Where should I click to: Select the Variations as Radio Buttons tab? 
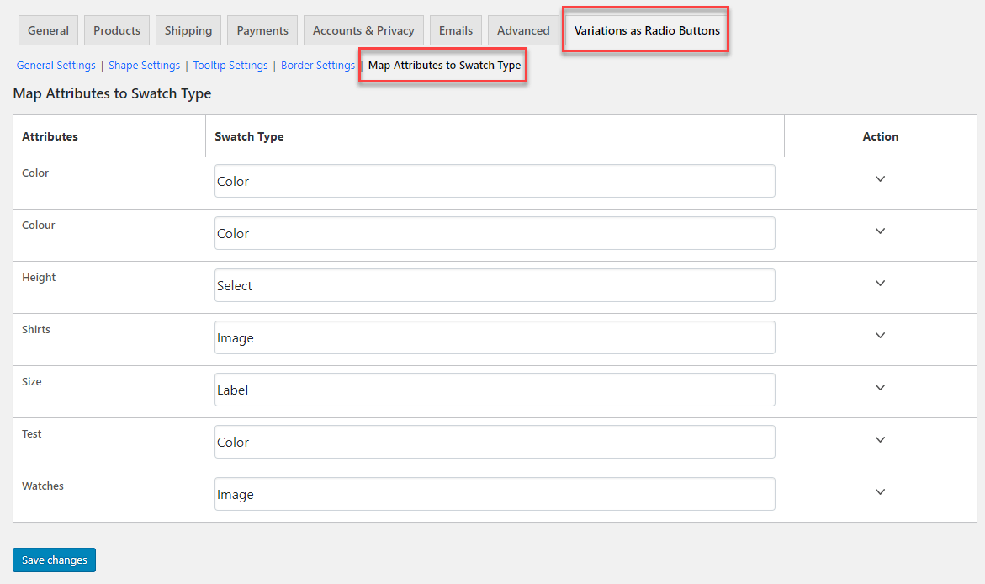click(x=644, y=29)
